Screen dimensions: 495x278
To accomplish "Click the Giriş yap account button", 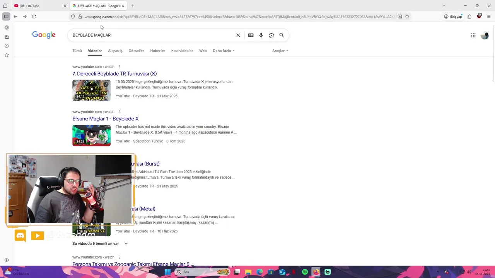I will coord(453,17).
